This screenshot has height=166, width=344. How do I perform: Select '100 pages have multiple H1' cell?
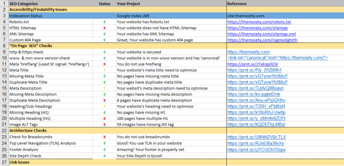coord(171,119)
